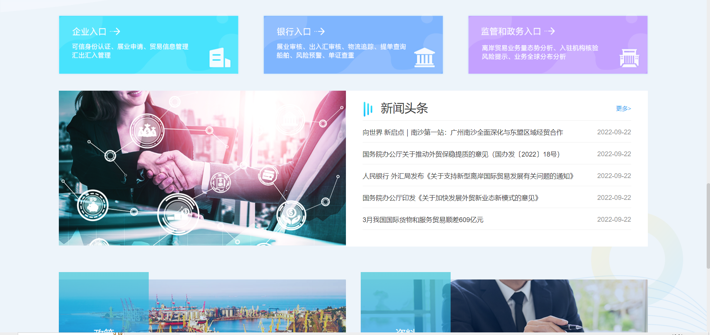Click the date of the 609亿元 news row
The height and width of the screenshot is (335, 710).
pos(614,220)
